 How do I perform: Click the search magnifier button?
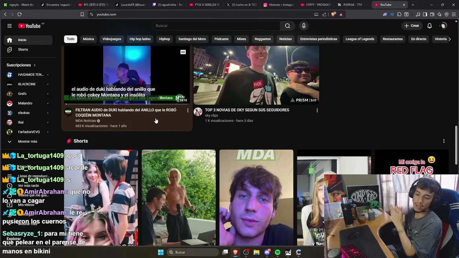[287, 26]
